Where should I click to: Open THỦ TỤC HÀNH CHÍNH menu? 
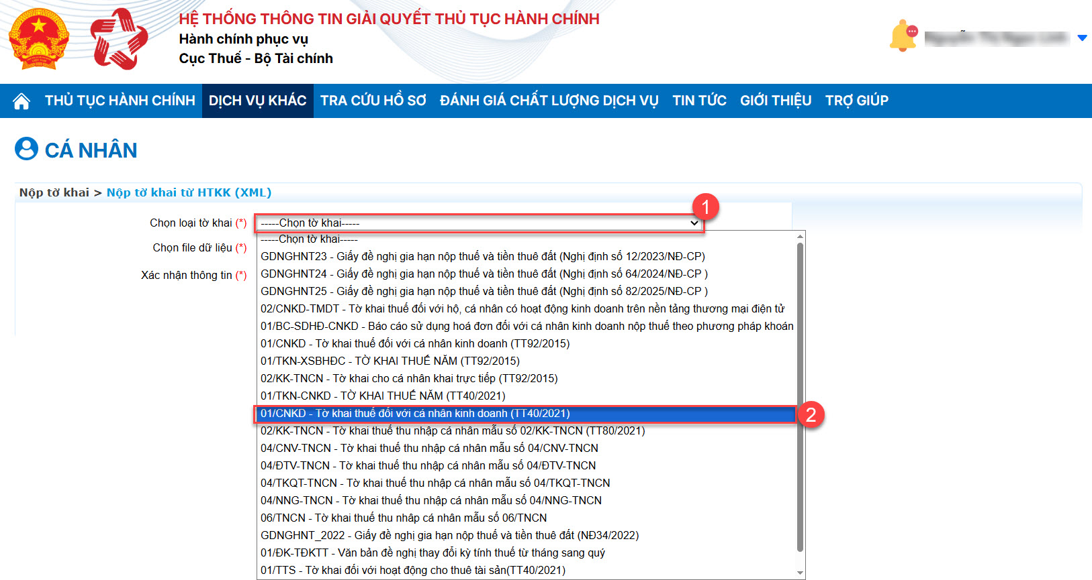point(120,101)
